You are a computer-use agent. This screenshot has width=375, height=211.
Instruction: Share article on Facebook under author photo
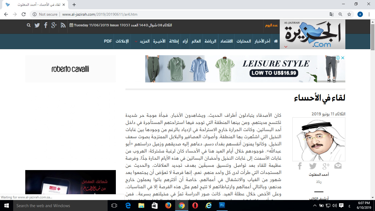300,166
